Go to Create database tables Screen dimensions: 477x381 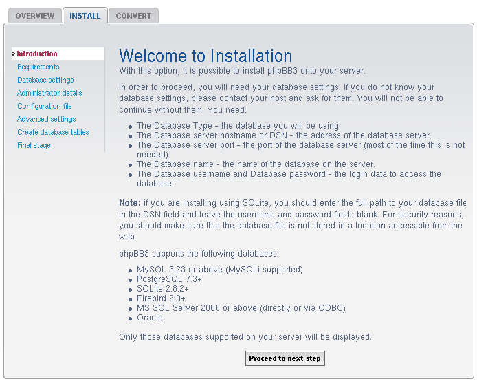click(x=53, y=132)
